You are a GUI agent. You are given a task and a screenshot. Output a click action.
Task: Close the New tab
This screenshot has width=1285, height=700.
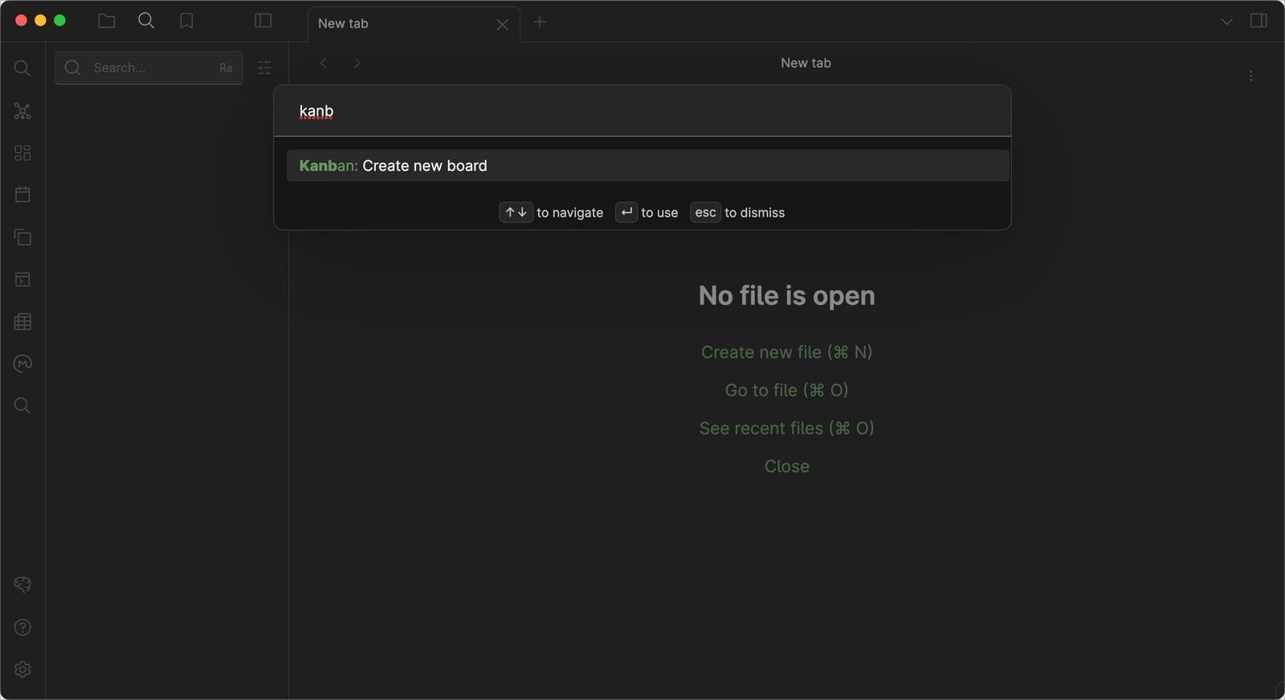click(503, 25)
